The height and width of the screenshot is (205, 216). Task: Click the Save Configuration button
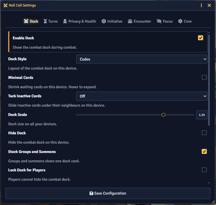click(108, 193)
